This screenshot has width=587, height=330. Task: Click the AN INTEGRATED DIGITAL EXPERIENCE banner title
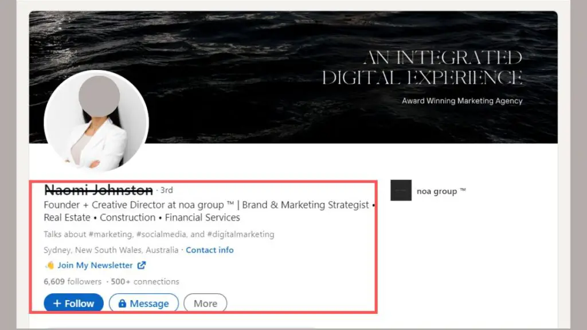422,68
